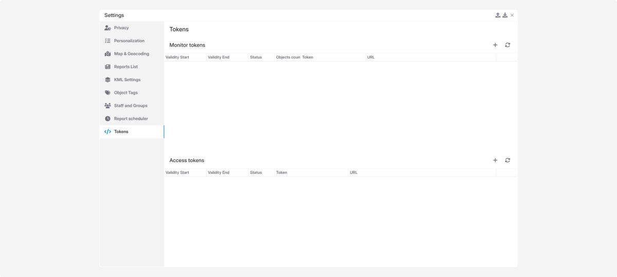Click URL column header in Access tokens
617x277 pixels.
(354, 172)
